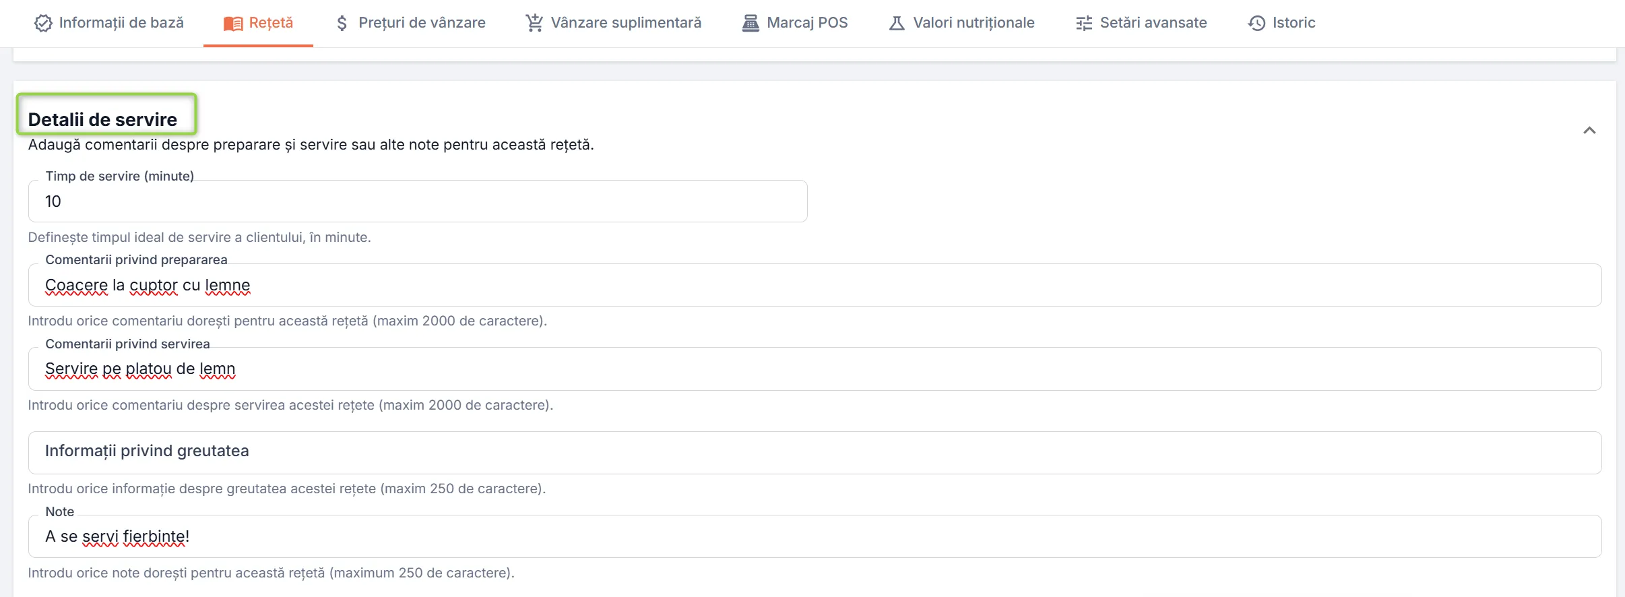This screenshot has width=1625, height=597.
Task: Click the advanced settings sliders icon
Action: point(1084,24)
